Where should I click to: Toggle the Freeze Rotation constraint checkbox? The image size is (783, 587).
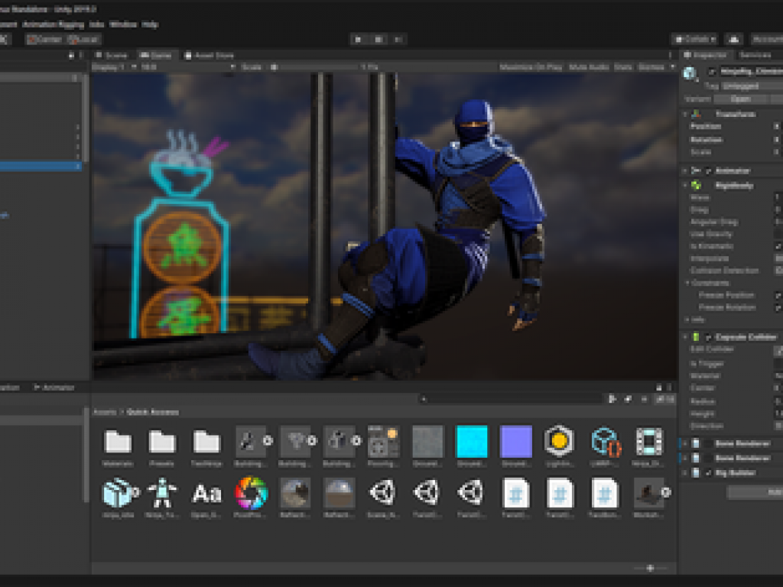pyautogui.click(x=778, y=307)
